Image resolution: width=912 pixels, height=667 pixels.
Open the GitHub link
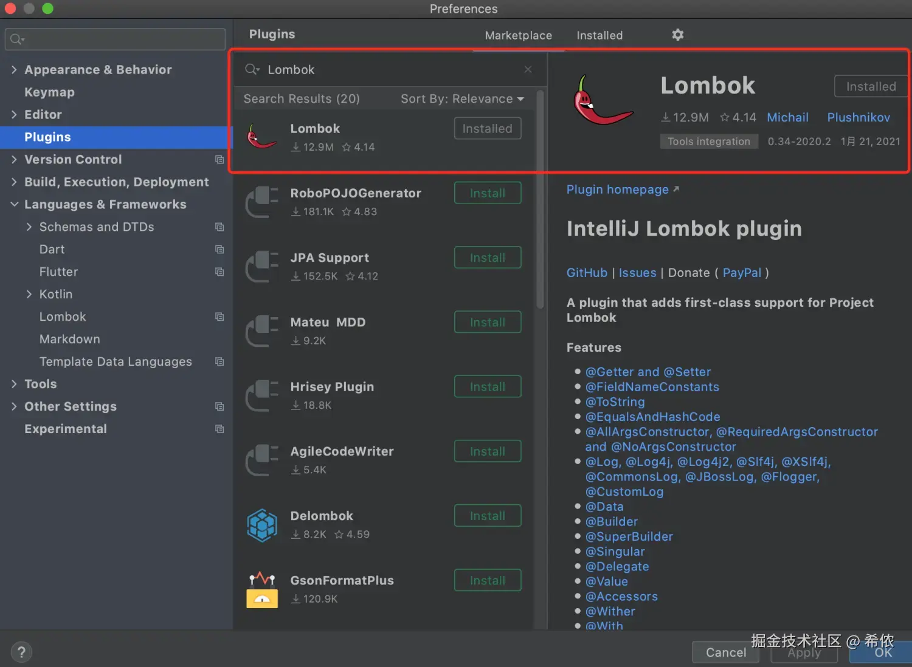pos(587,273)
